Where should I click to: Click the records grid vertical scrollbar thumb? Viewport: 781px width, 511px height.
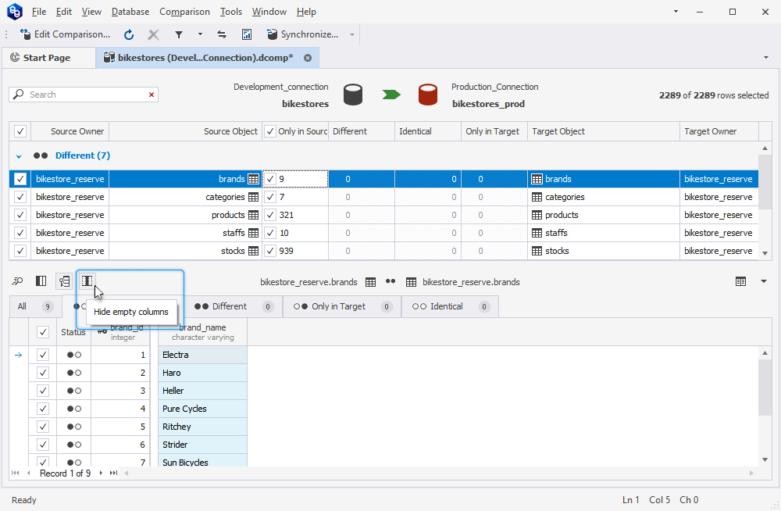(x=765, y=387)
